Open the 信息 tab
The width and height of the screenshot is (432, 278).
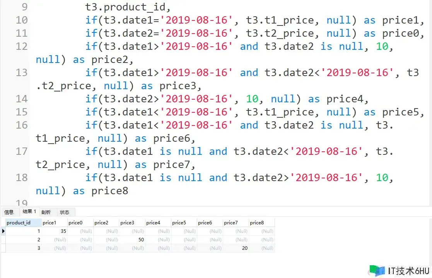coord(9,212)
